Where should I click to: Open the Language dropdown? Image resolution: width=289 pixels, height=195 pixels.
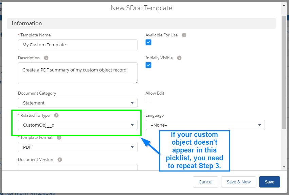(205, 125)
